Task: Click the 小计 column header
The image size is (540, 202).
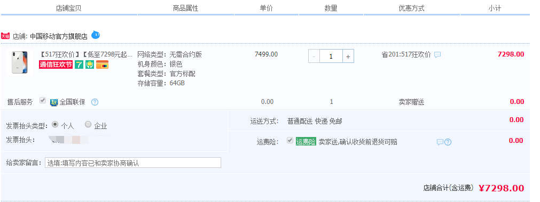Action: [x=495, y=8]
